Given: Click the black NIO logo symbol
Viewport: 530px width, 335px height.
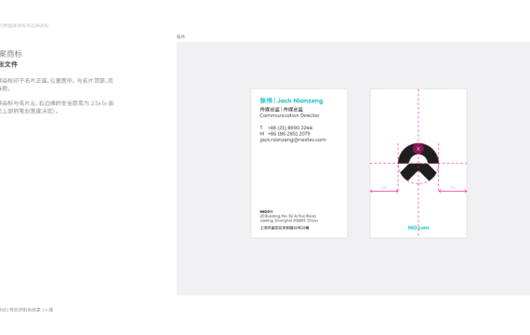Looking at the screenshot, I should pos(418,163).
